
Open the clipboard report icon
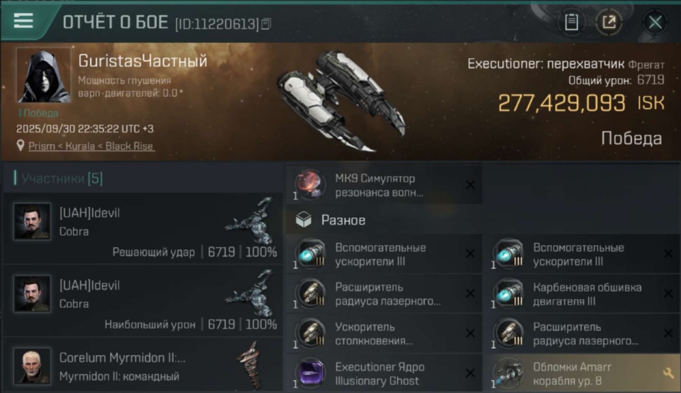(x=571, y=23)
